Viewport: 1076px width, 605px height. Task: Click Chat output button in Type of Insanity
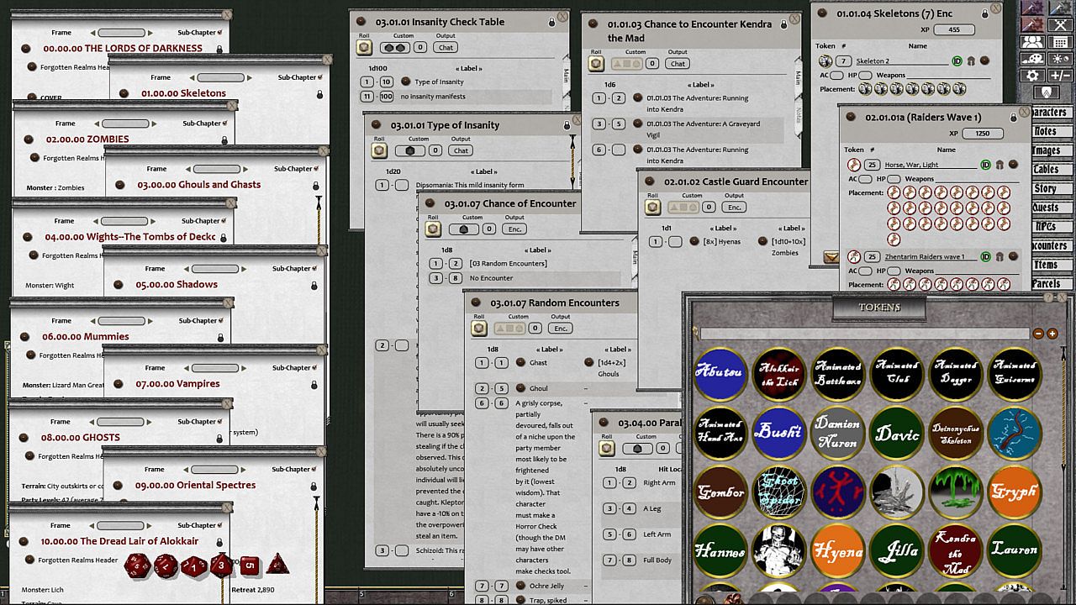click(x=461, y=151)
